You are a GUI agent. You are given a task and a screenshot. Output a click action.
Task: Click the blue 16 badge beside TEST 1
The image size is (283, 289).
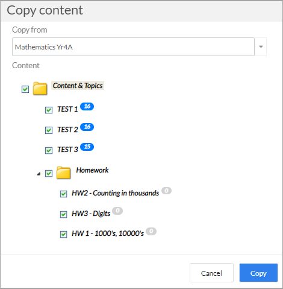[87, 106]
